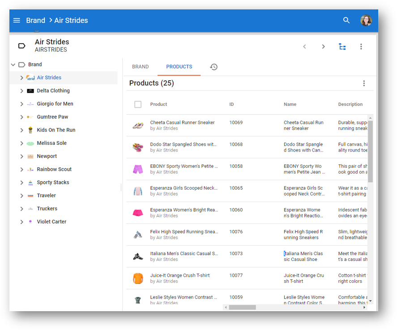Sort by Description column header
Image resolution: width=397 pixels, height=330 pixels.
pyautogui.click(x=350, y=104)
